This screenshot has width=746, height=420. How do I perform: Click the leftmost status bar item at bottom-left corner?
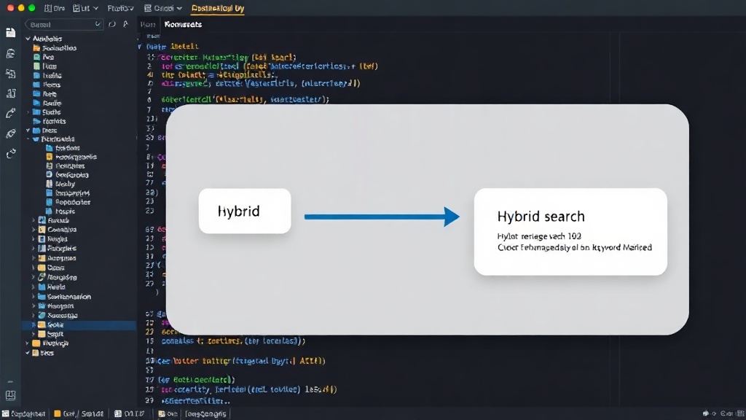pyautogui.click(x=24, y=413)
